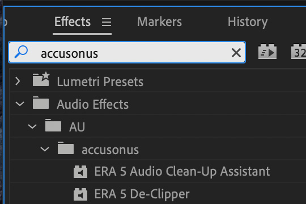Select ERA 5 De-Clipper effect name

click(142, 194)
